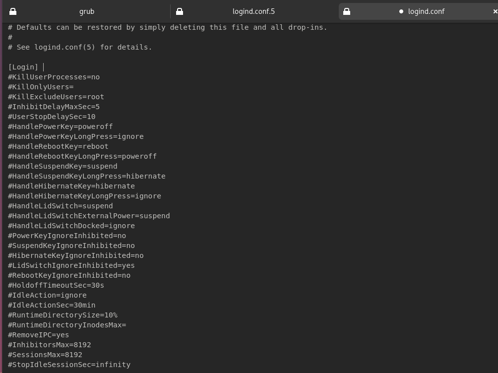Click the unsaved-changes dot beside logind.conf
The height and width of the screenshot is (373, 498).
[x=401, y=11]
